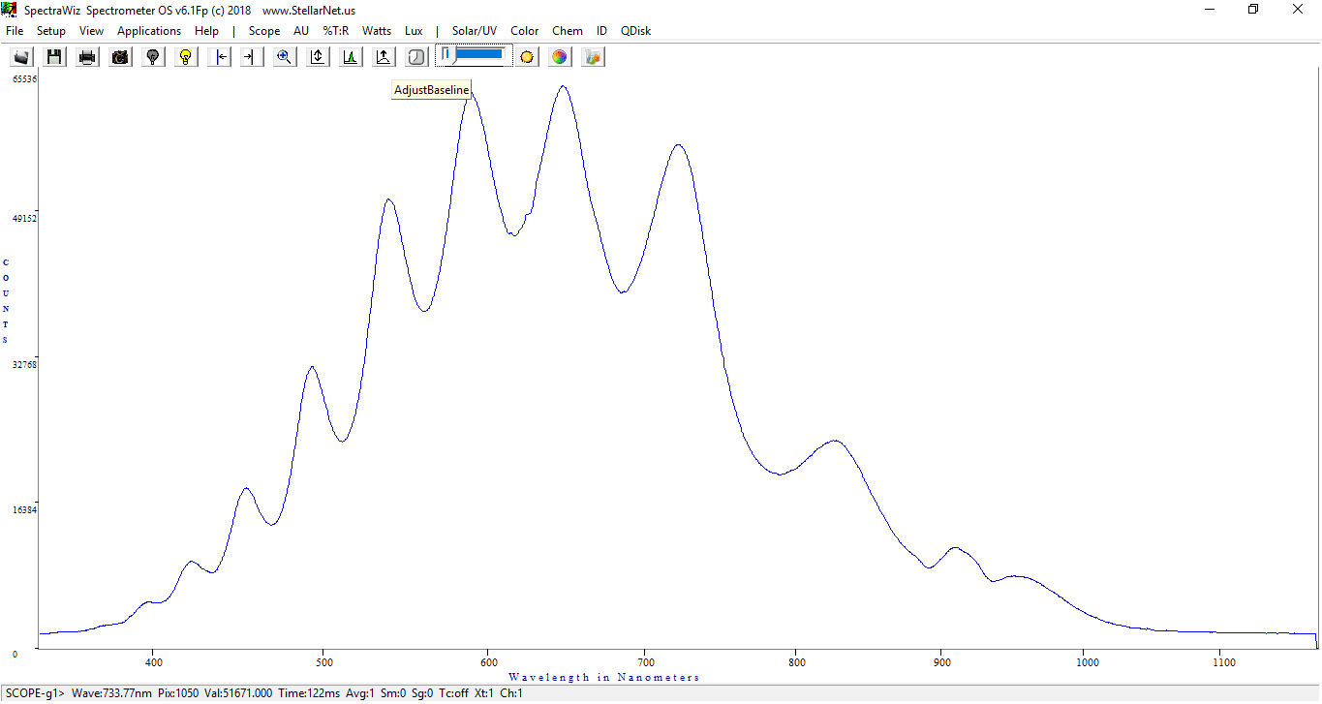Viewport: 1322px width, 704px height.
Task: Click the spectrum peak near 650 nm
Action: coord(563,86)
